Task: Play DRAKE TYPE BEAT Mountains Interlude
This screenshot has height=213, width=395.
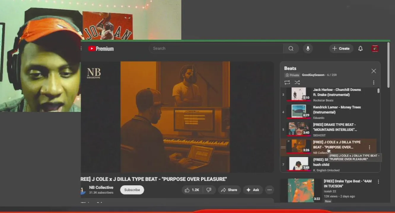Action: tap(335, 127)
